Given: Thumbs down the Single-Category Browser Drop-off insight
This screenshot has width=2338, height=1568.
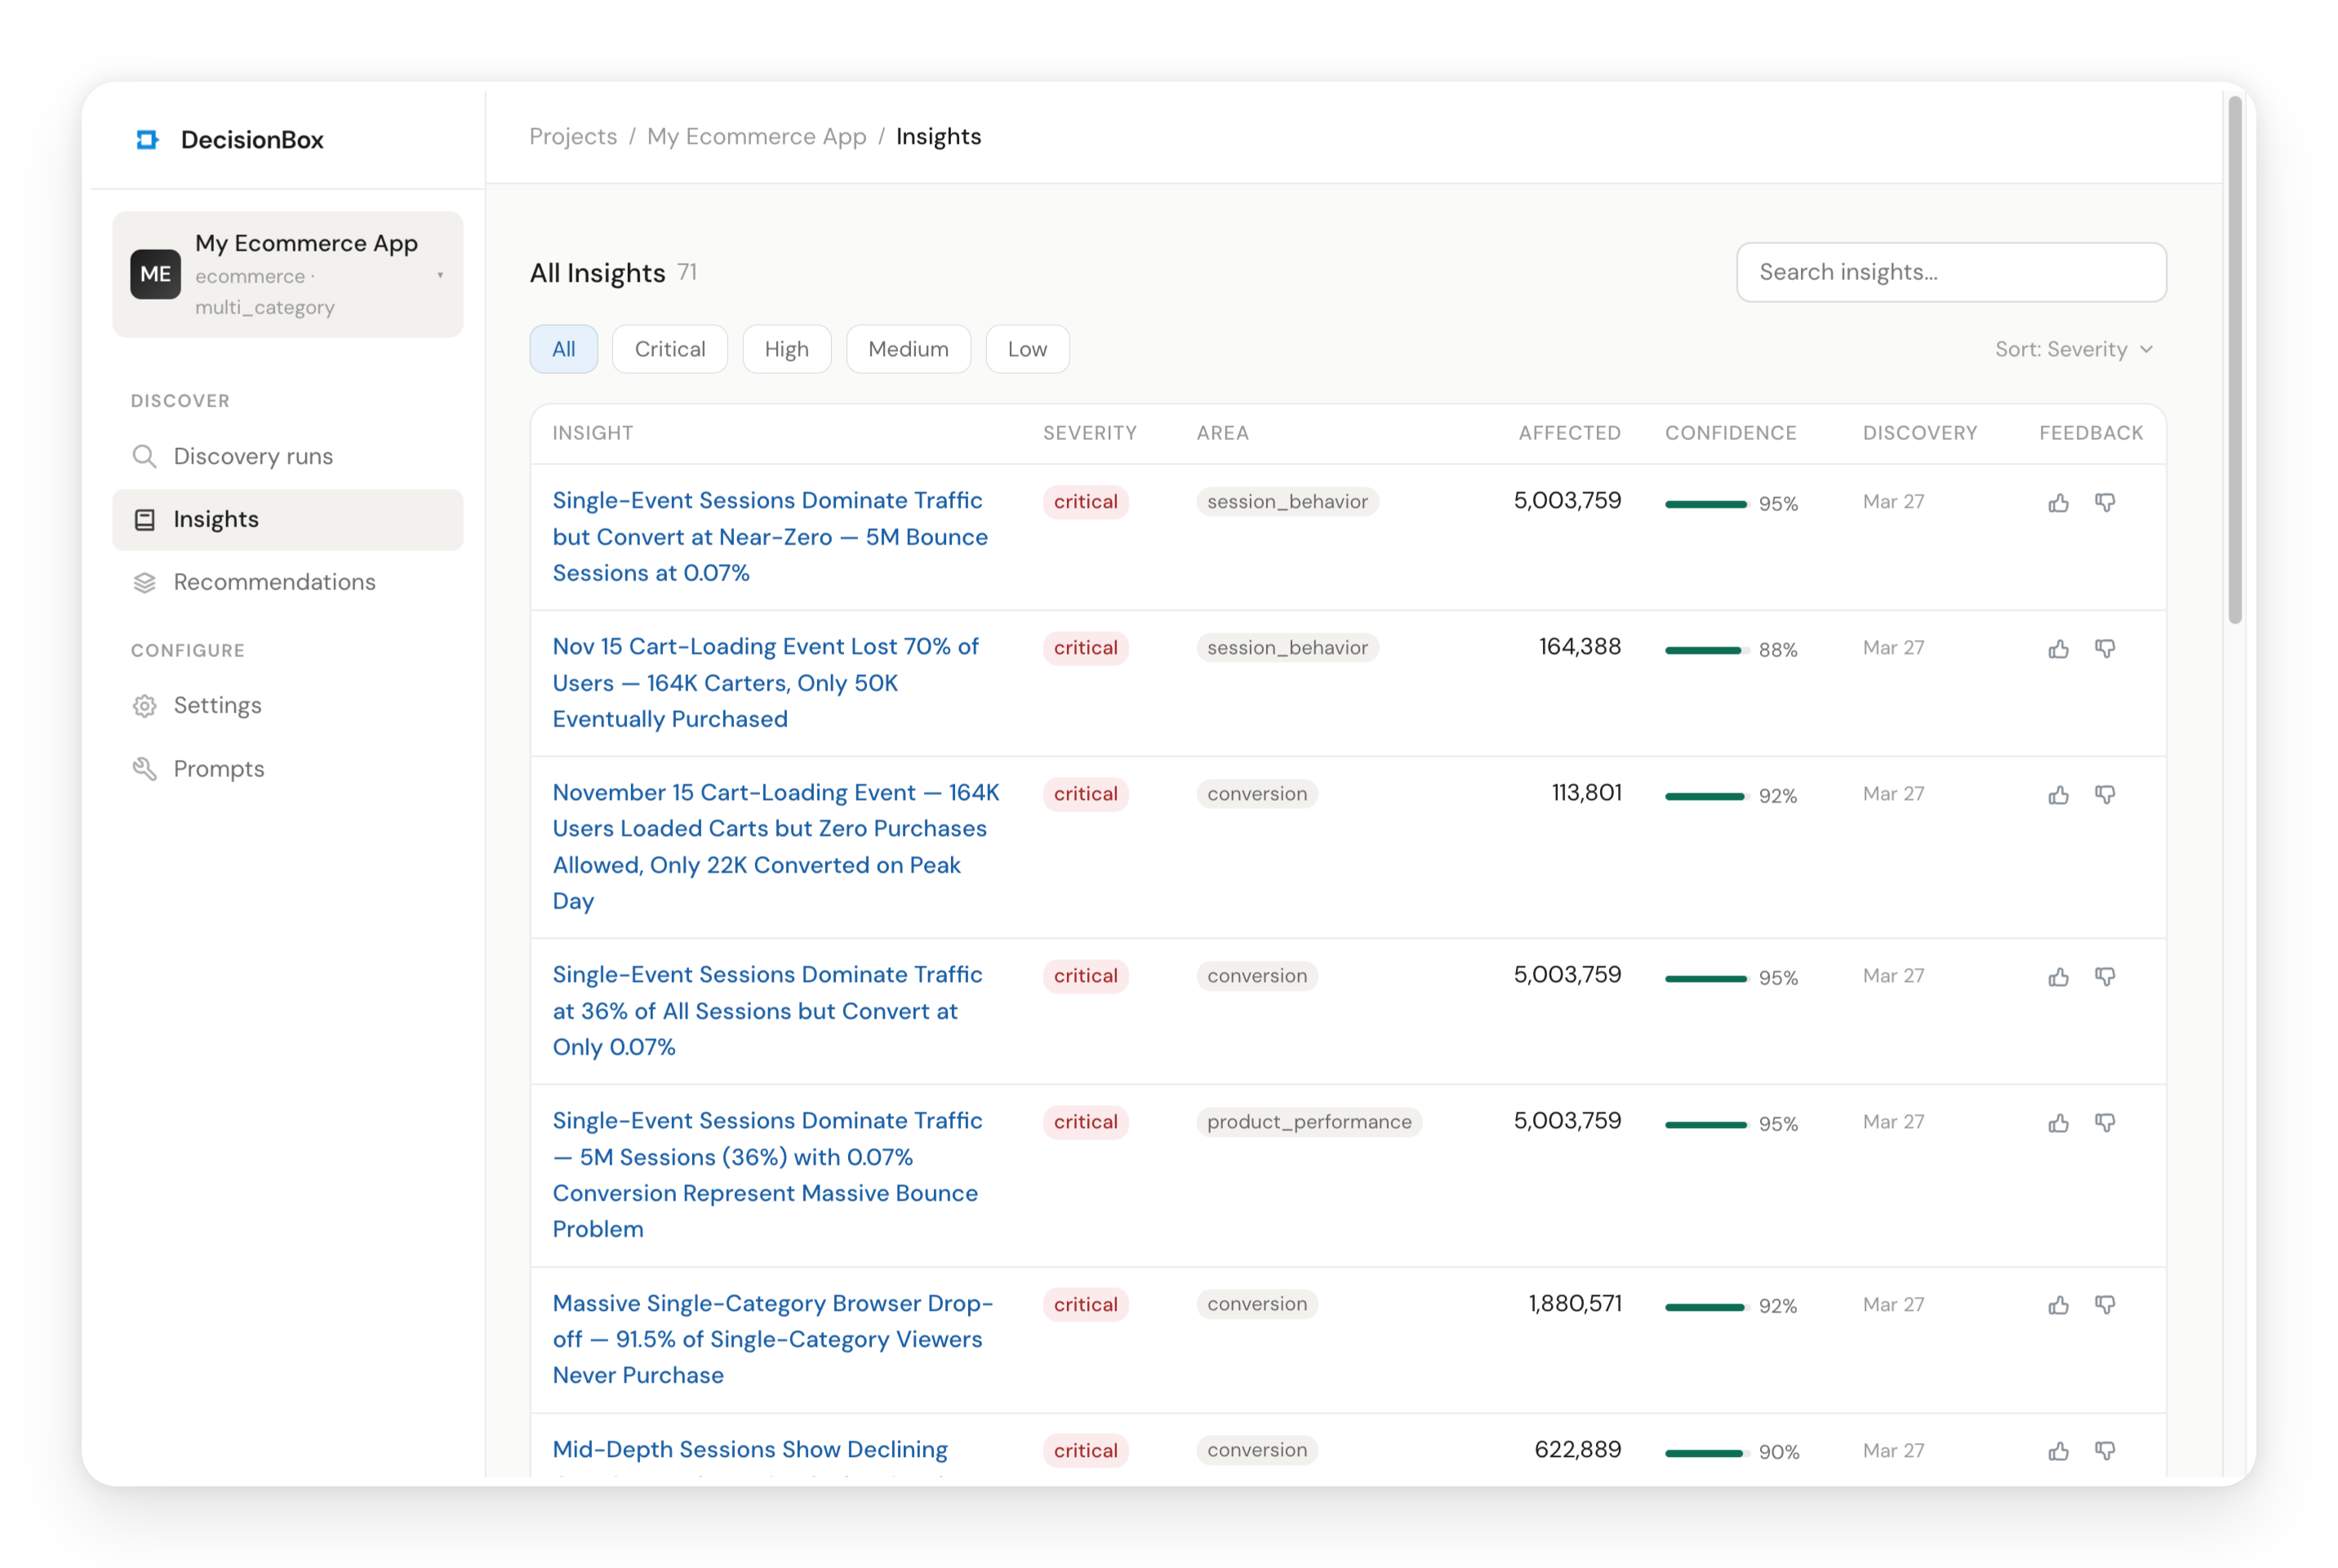Looking at the screenshot, I should (2105, 1304).
